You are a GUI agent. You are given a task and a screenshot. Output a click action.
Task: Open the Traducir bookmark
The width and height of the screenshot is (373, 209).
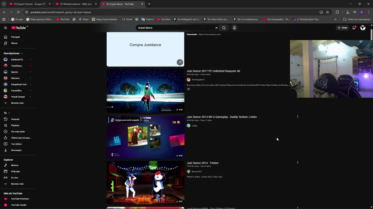pyautogui.click(x=147, y=19)
